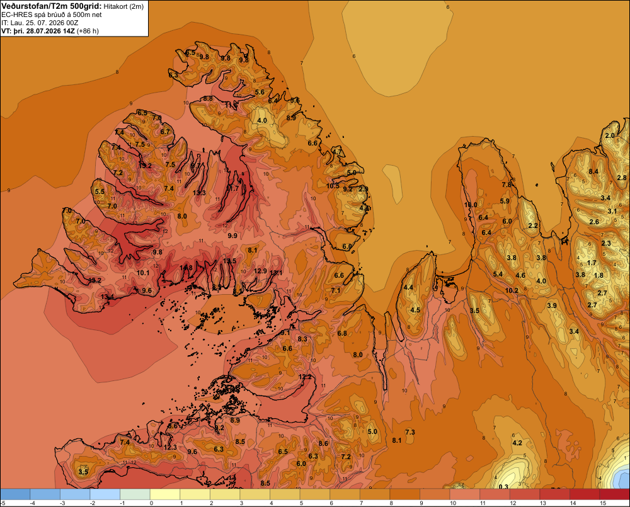Click the '1.7' temperature value
This screenshot has height=507, width=630.
click(x=592, y=263)
